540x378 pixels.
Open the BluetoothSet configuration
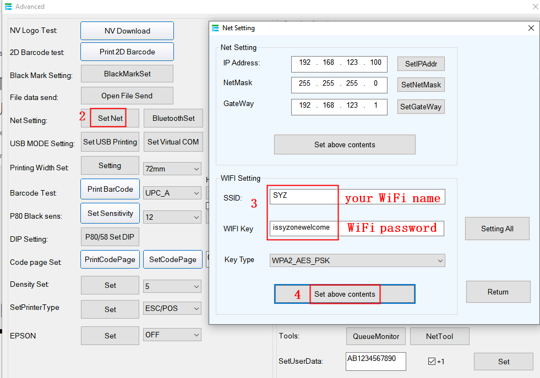pos(173,118)
